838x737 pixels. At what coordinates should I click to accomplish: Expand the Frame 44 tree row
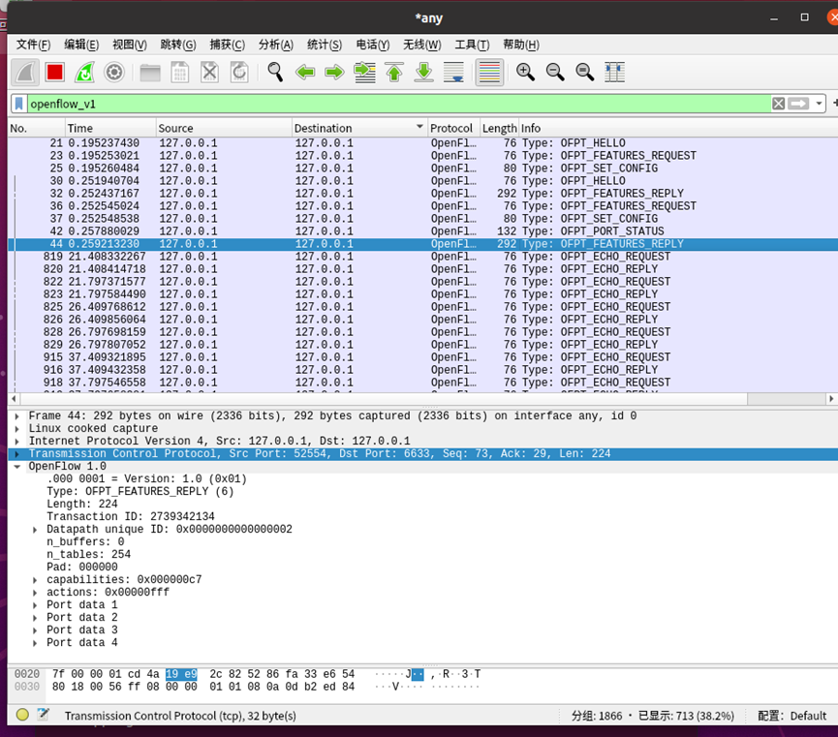(17, 415)
